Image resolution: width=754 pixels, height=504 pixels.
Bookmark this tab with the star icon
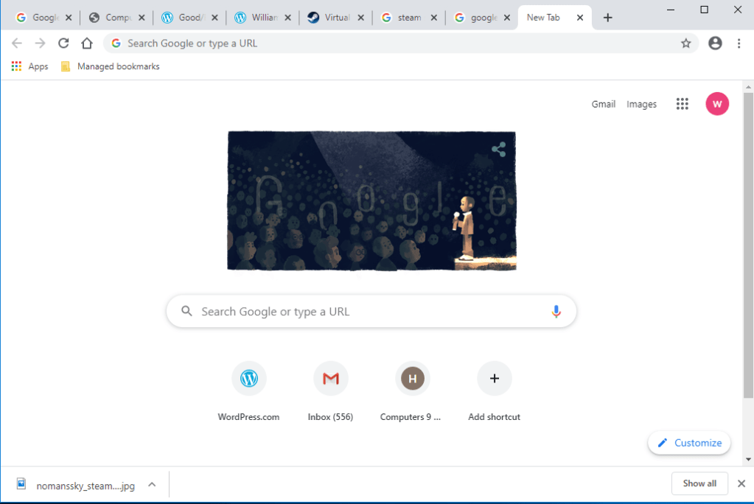coord(685,43)
